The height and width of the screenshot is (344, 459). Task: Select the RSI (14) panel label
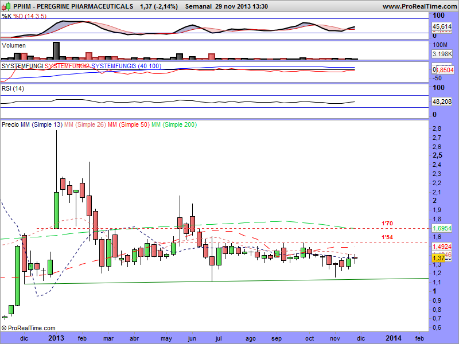(x=13, y=88)
